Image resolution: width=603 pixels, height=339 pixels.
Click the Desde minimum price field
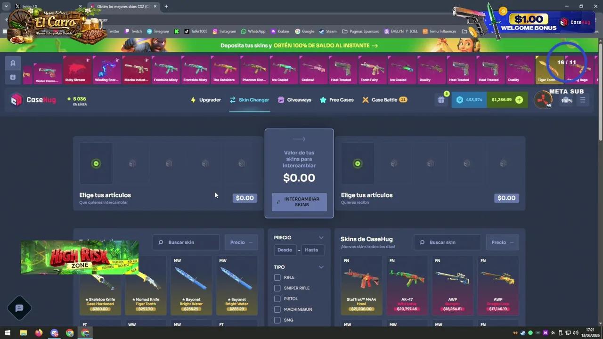(285, 250)
